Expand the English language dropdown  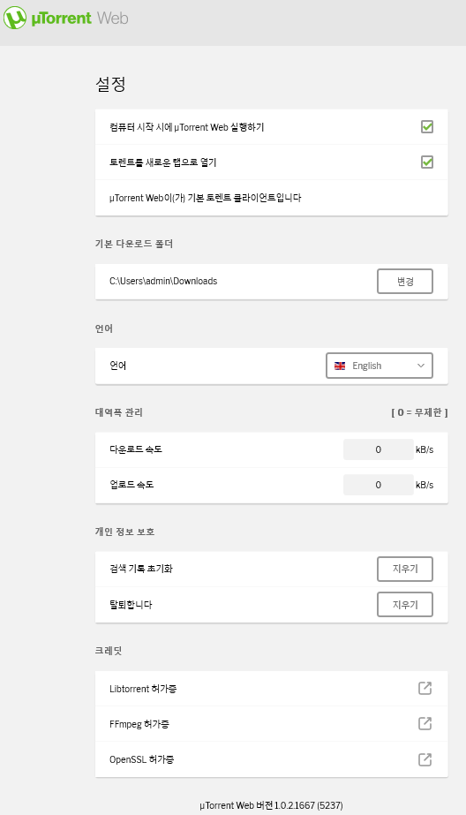tap(380, 366)
